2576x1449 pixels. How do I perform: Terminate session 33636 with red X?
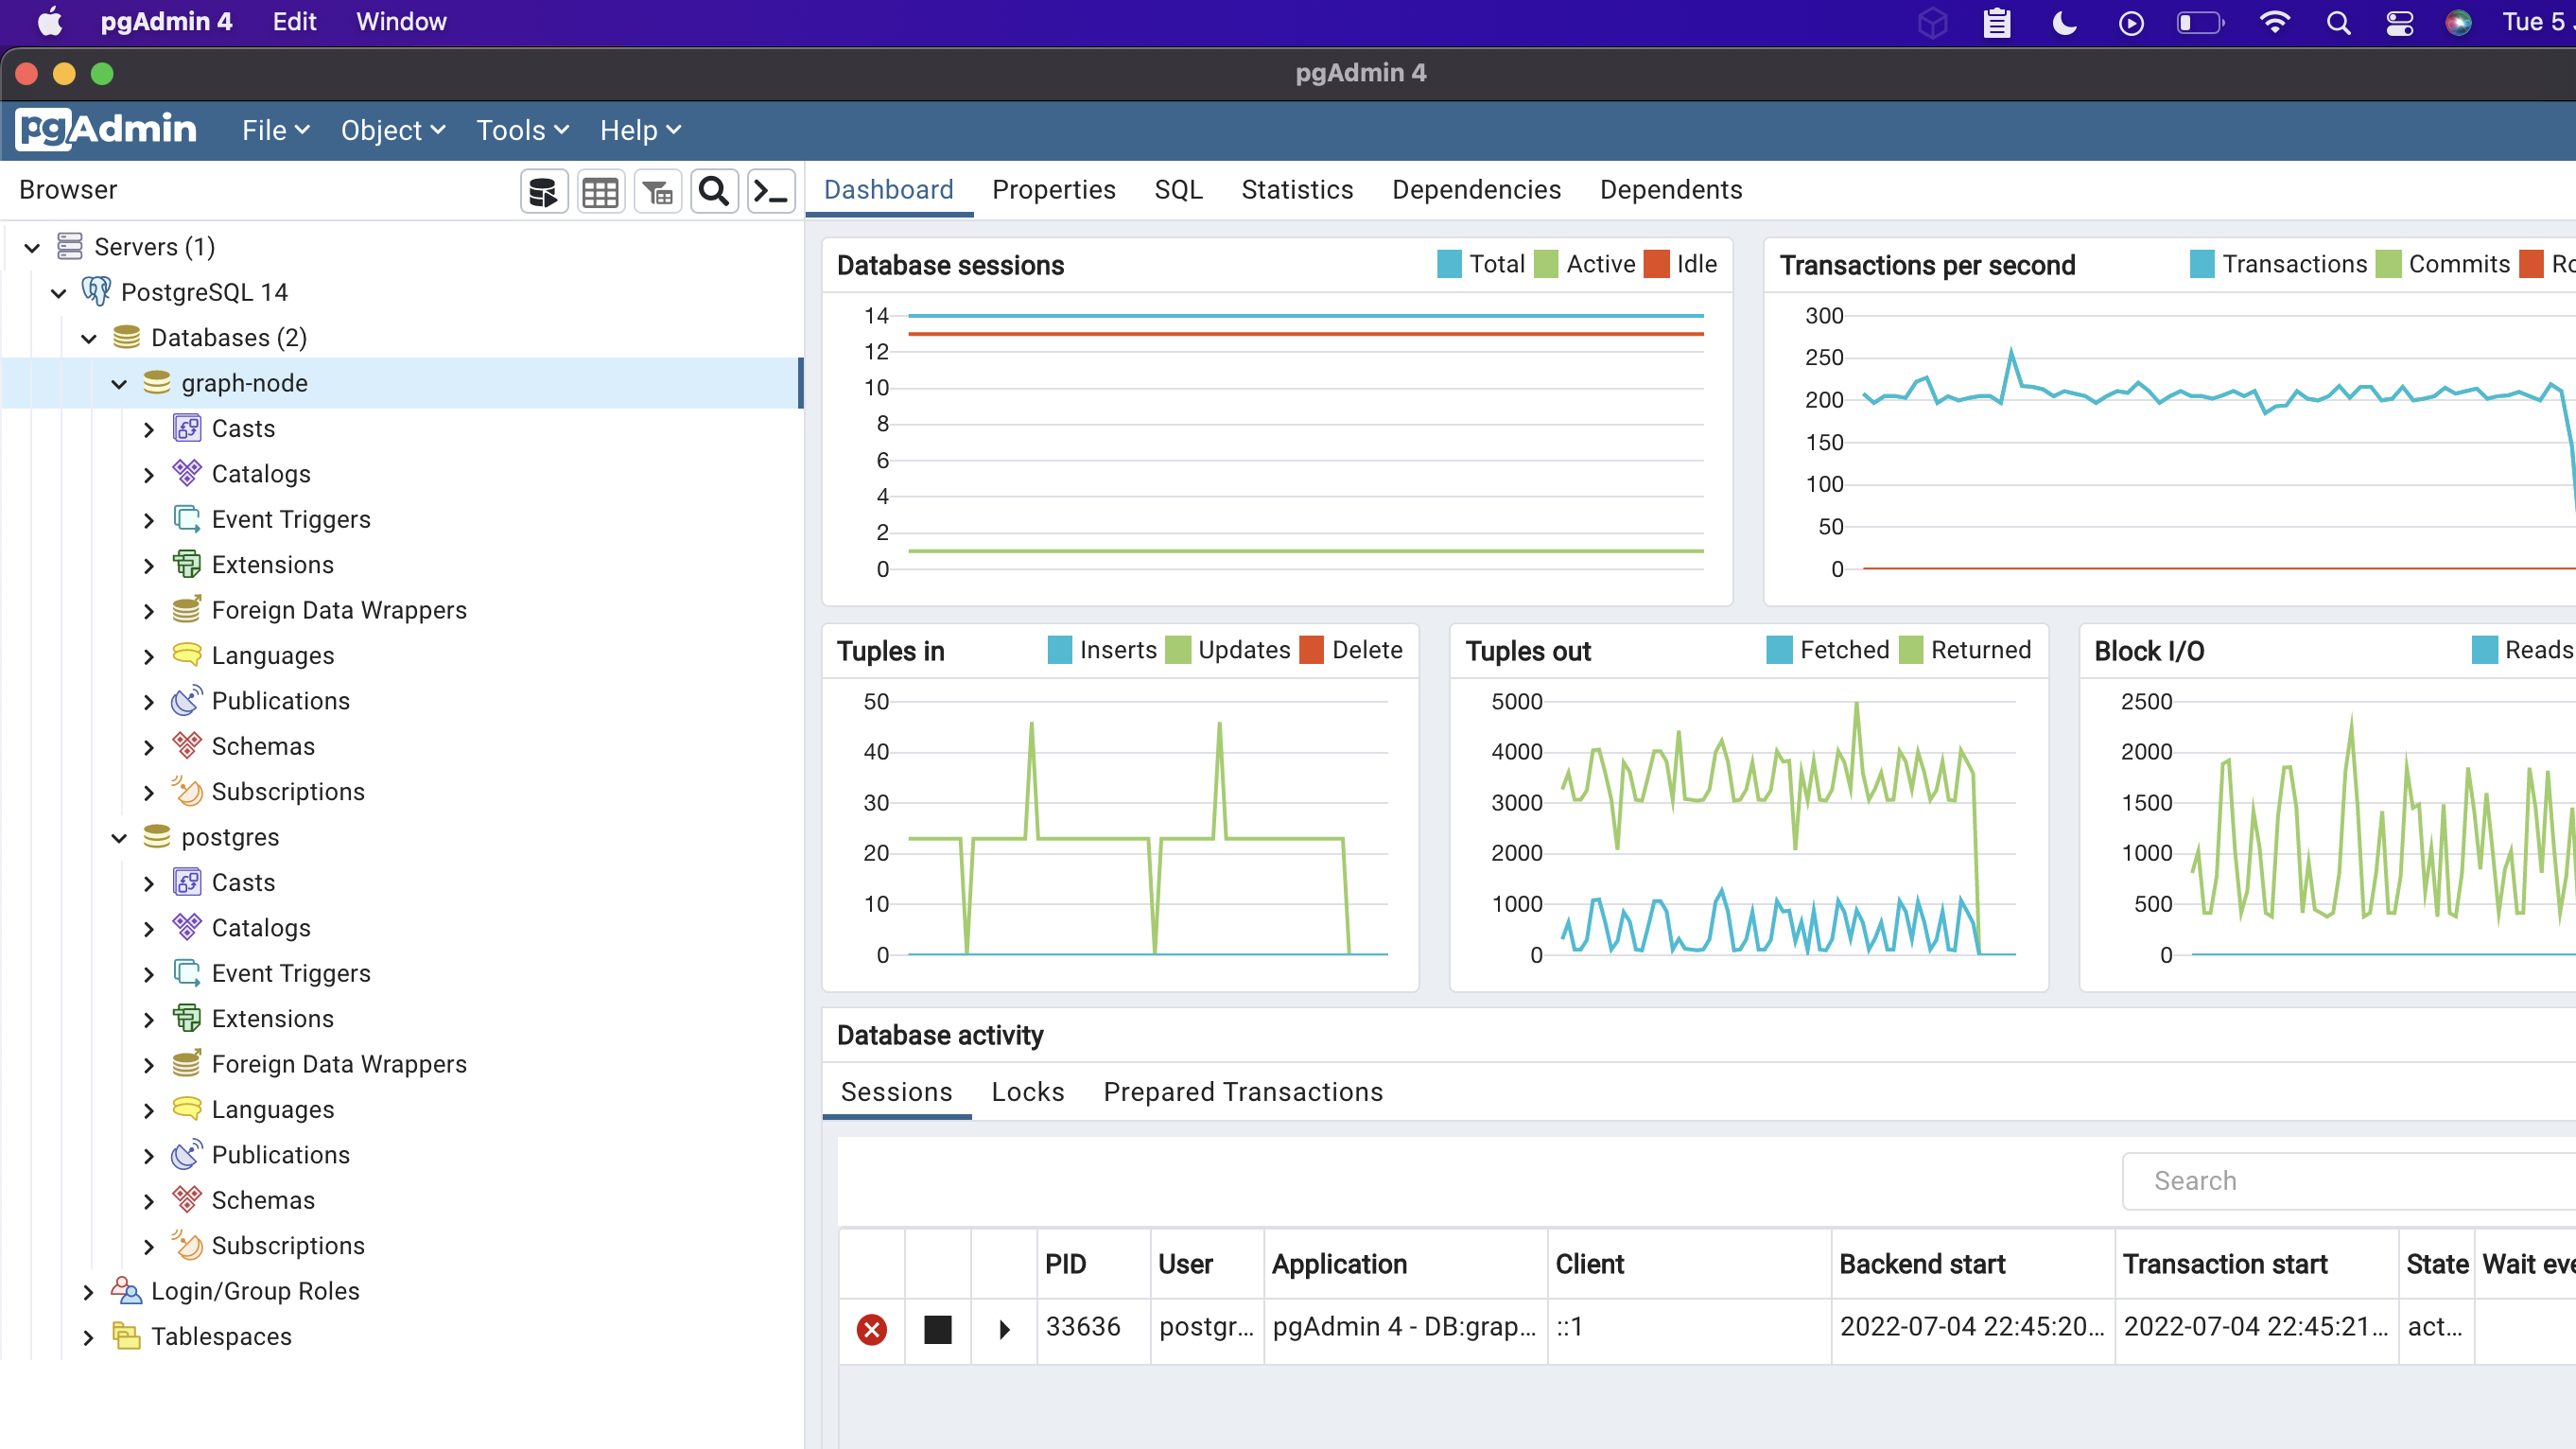coord(871,1329)
